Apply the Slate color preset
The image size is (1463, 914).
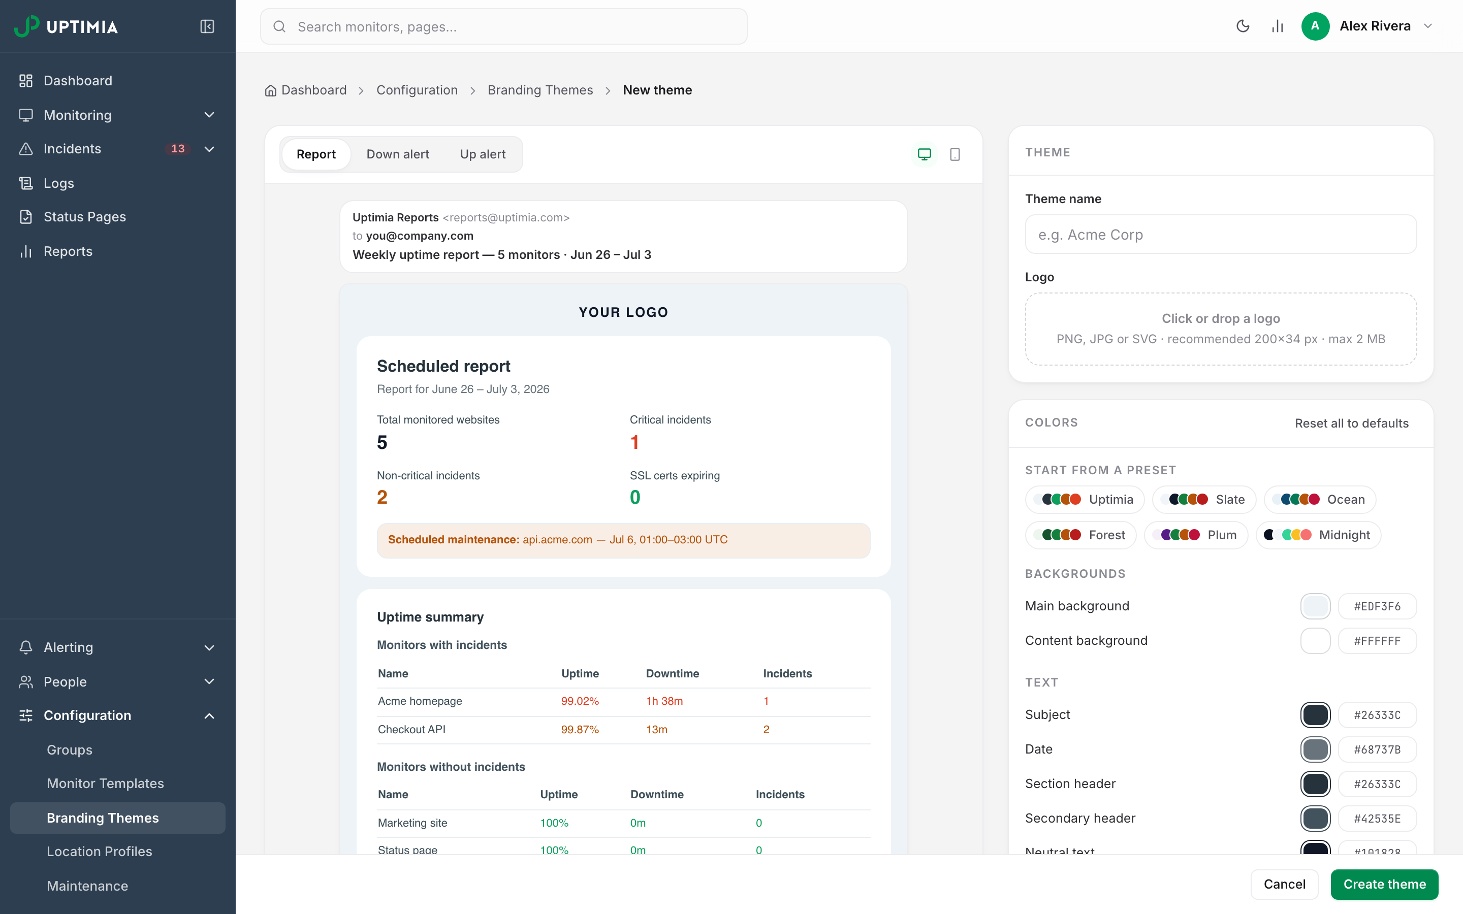pos(1203,499)
